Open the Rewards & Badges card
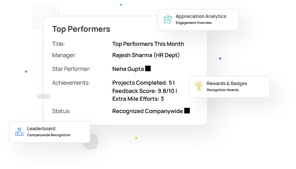 tap(229, 87)
